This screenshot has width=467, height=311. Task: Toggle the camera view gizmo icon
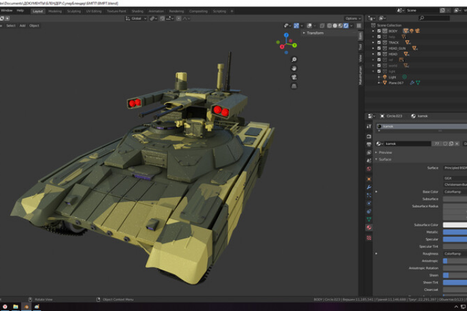click(x=294, y=77)
